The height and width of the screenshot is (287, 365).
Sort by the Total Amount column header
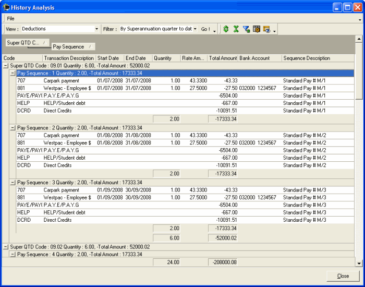coord(223,58)
